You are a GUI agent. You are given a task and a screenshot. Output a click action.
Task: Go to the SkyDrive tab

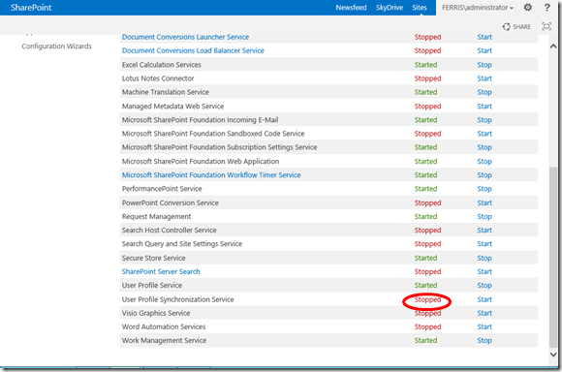click(x=390, y=8)
